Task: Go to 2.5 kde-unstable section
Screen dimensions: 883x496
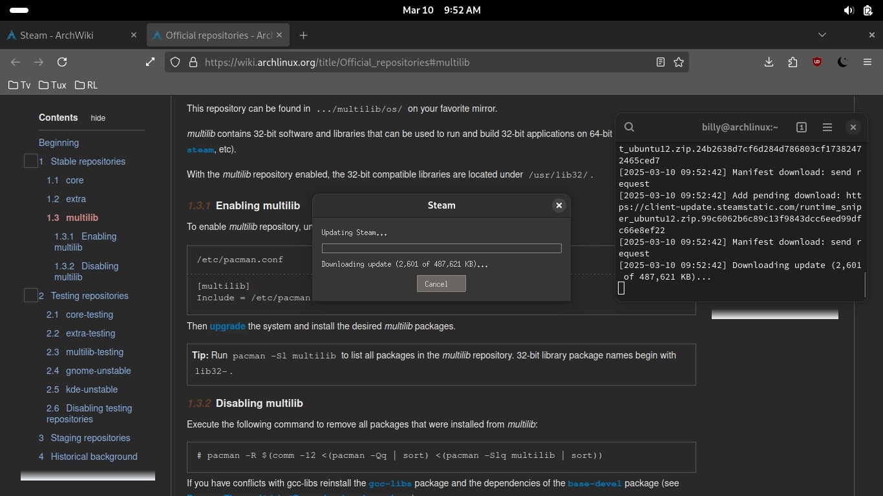Action: [x=82, y=389]
